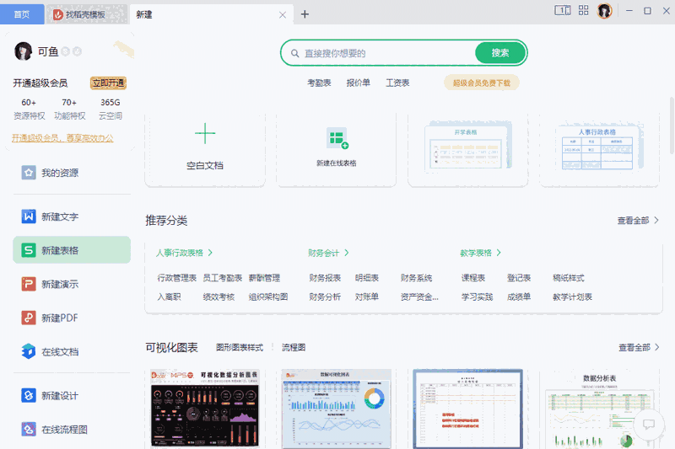This screenshot has width=675, height=449.
Task: Open link 开通超级会员,尊享高效办公
Action: pos(62,138)
